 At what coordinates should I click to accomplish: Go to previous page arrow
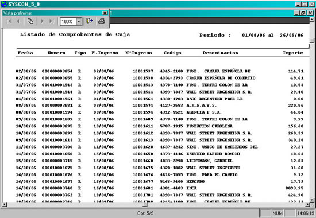coord(18,21)
